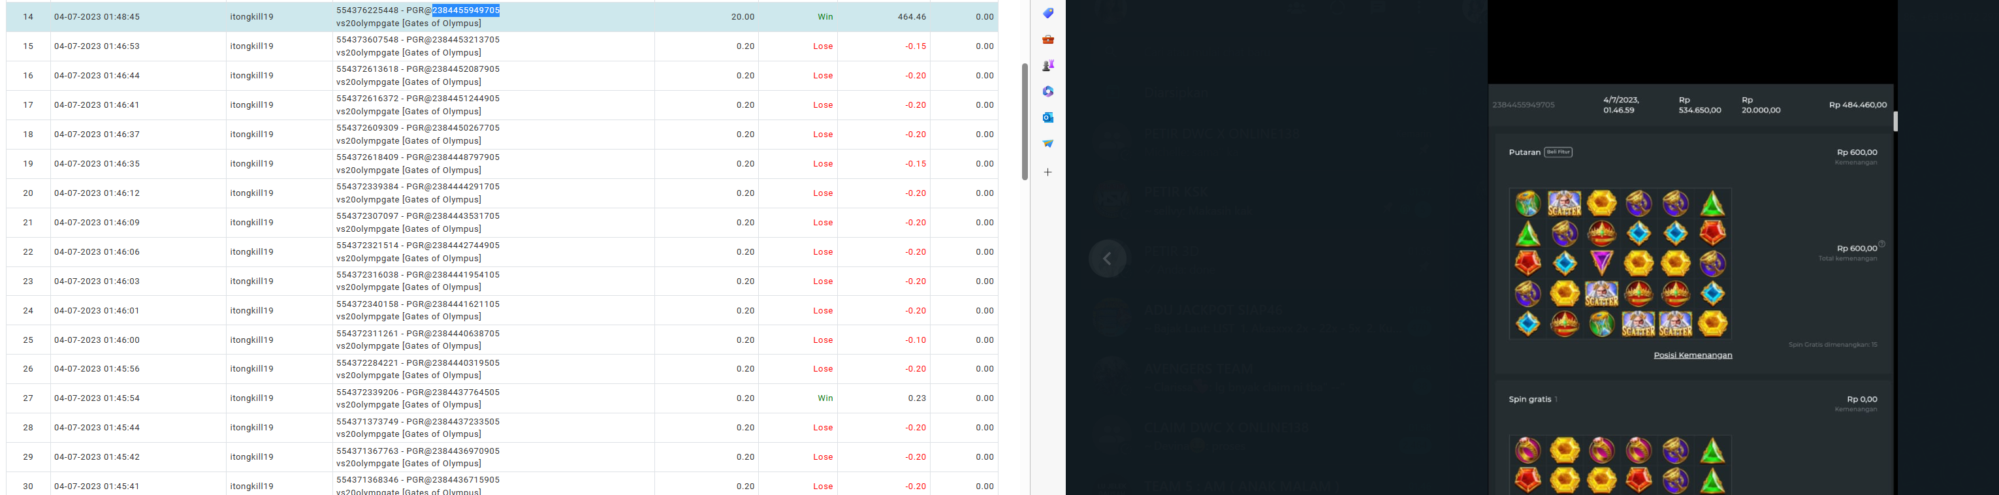The image size is (1999, 495).
Task: Click the 0.23 amount in row 27
Action: (918, 398)
